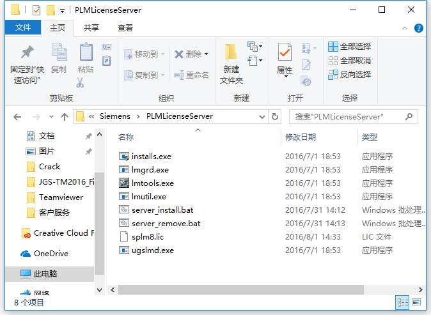Screen dimensions: 431x315
Task: Click the Cut scissors icon
Action: pyautogui.click(x=80, y=82)
